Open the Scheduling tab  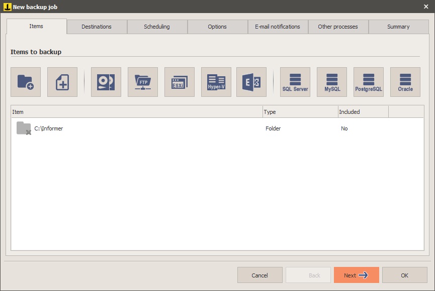point(157,27)
